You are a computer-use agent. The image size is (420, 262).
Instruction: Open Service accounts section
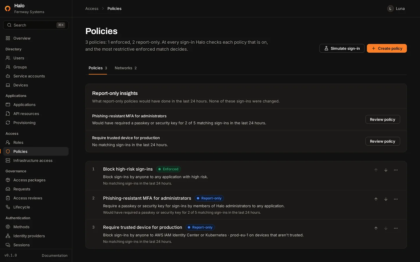point(36,76)
